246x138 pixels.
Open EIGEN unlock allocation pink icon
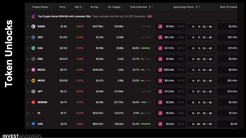pyautogui.click(x=160, y=27)
